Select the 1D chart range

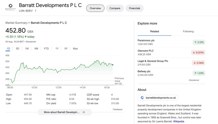(8, 48)
